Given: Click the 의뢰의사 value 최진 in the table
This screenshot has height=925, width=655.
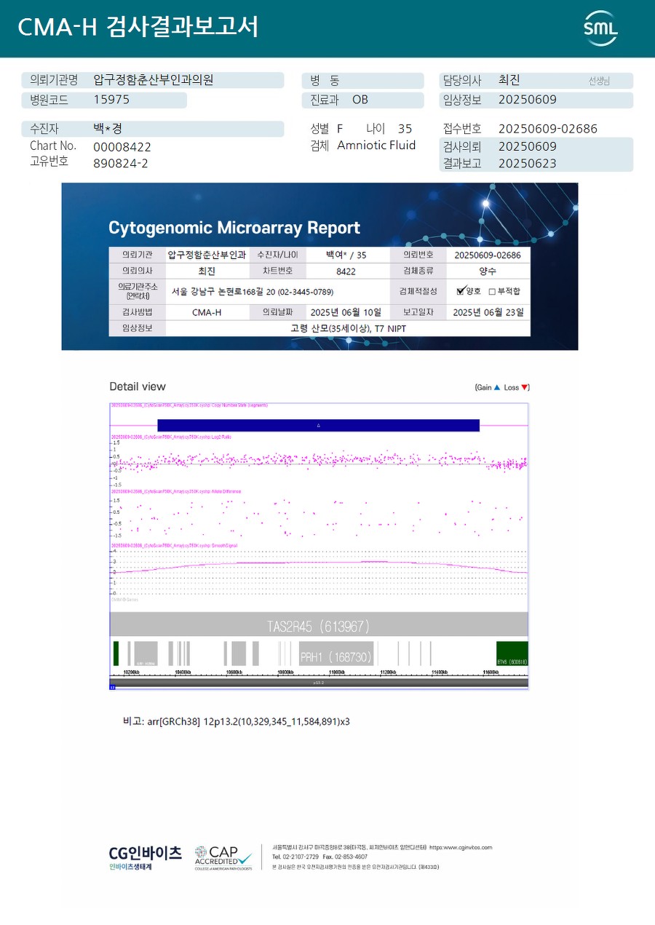Looking at the screenshot, I should tap(207, 271).
